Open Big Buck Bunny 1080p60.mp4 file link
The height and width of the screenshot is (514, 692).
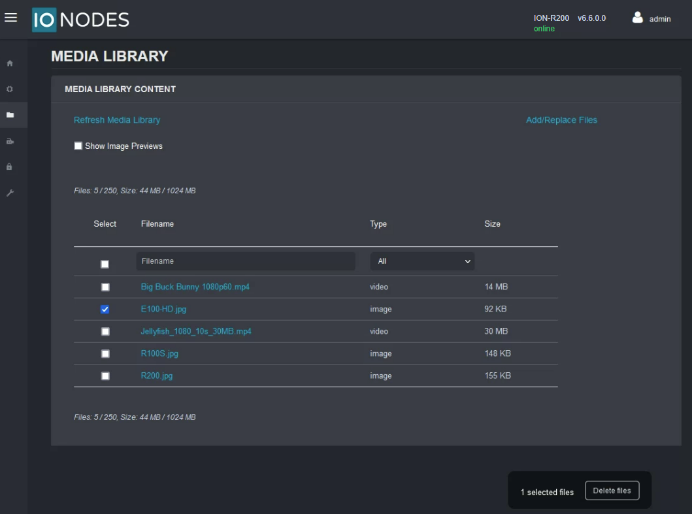(x=195, y=287)
